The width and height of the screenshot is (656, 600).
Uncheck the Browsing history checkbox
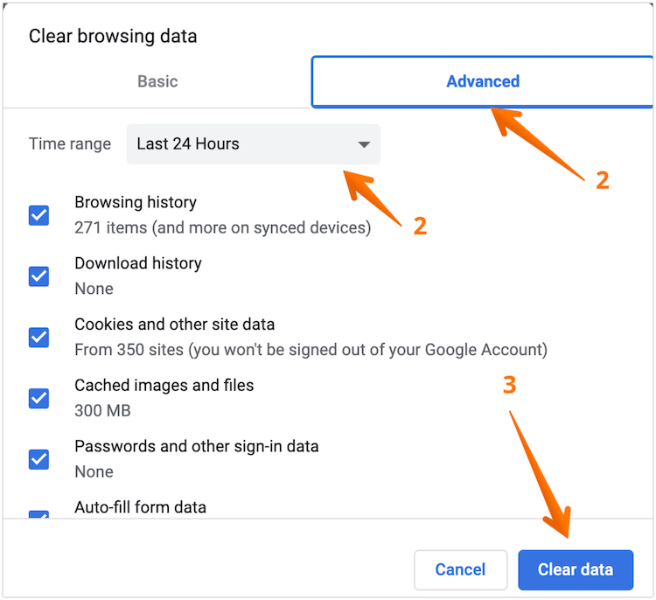(x=38, y=215)
